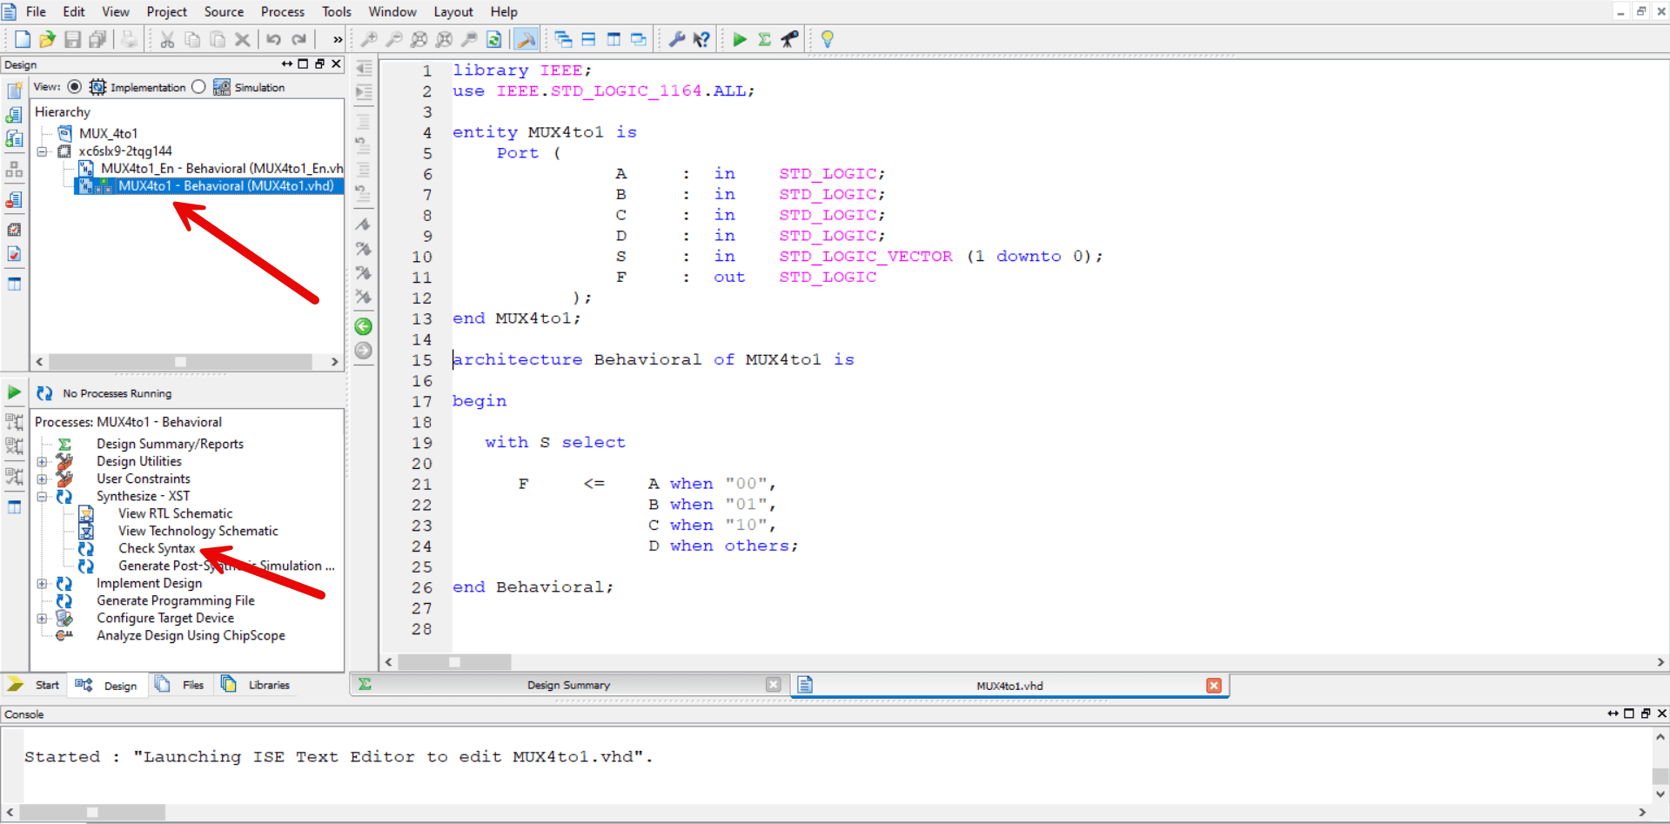
Task: Open the Design Summary using the sigma icon
Action: 763,39
